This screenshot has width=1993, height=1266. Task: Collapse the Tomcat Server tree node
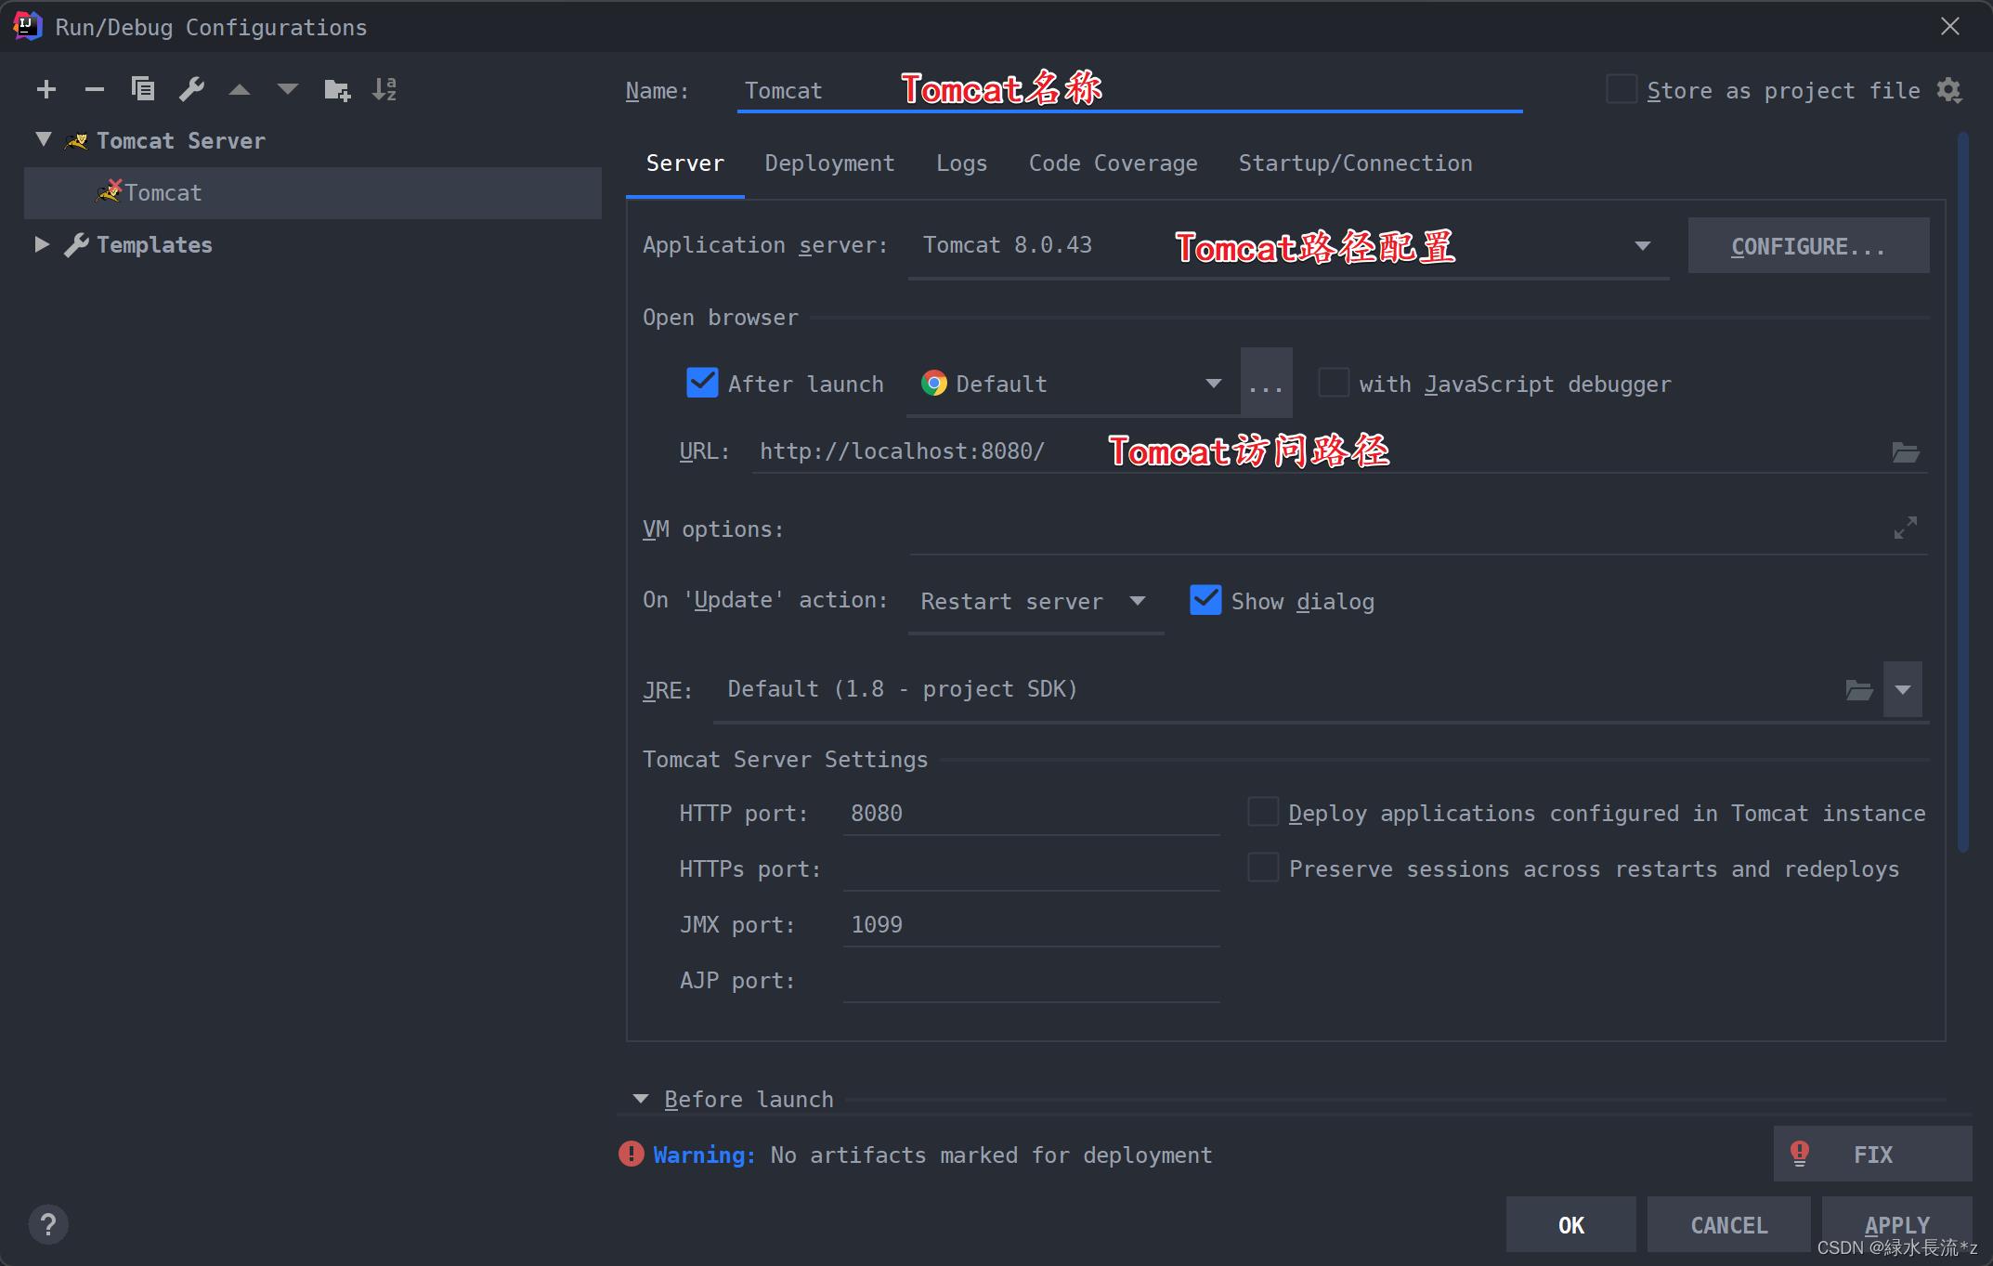point(43,139)
